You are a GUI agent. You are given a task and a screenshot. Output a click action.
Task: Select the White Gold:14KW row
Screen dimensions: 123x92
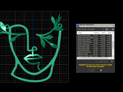point(95,36)
